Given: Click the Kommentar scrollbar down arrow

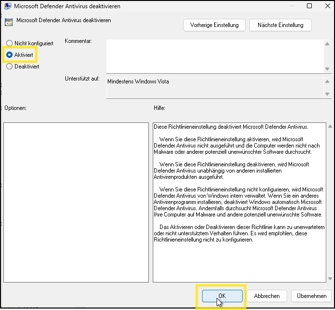Looking at the screenshot, I should pyautogui.click(x=327, y=69).
